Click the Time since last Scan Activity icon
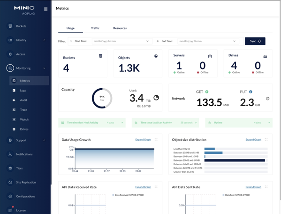Screen dimensions: 281x214 click(136, 123)
